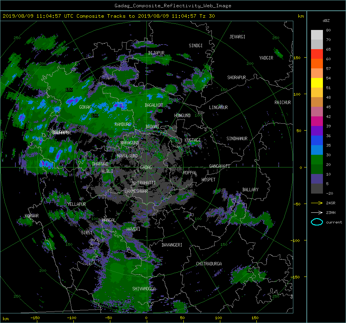Click the GOKAK city label

click(85, 107)
